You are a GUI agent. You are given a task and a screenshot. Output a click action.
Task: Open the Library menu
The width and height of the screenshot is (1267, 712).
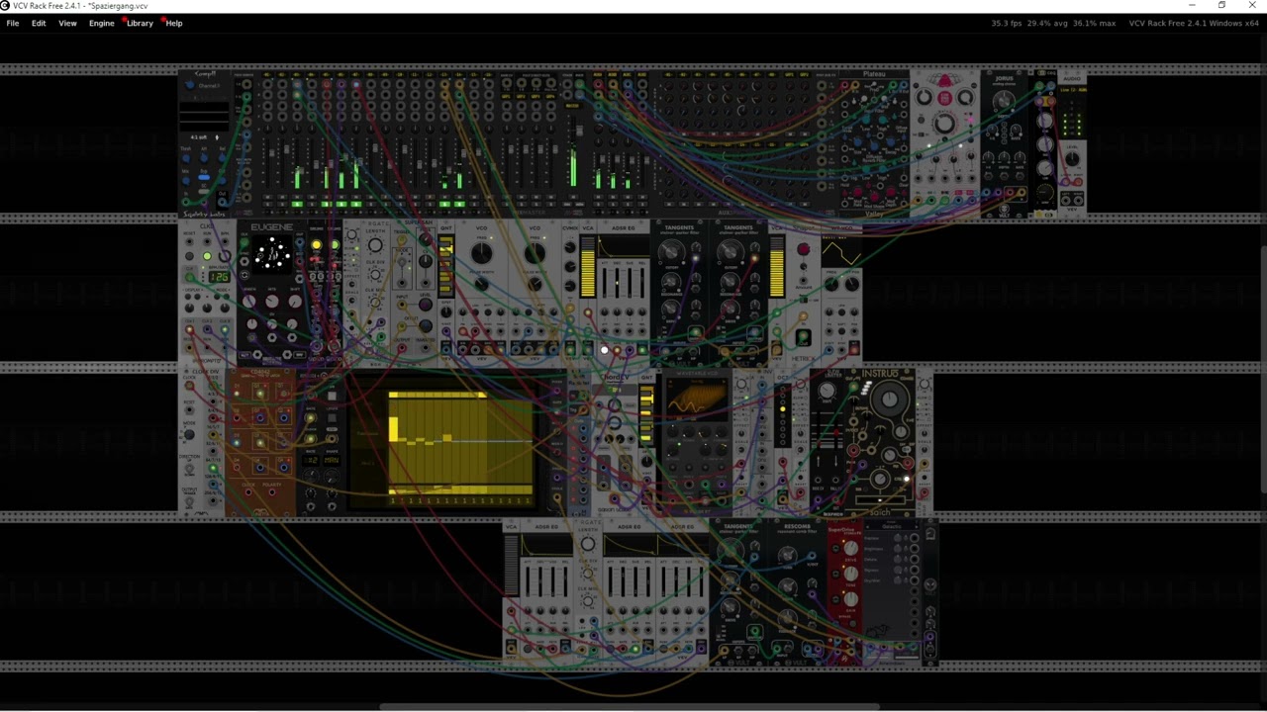point(140,23)
